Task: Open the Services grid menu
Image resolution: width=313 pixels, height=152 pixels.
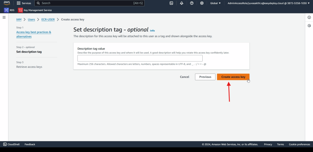Action: pos(24,3)
